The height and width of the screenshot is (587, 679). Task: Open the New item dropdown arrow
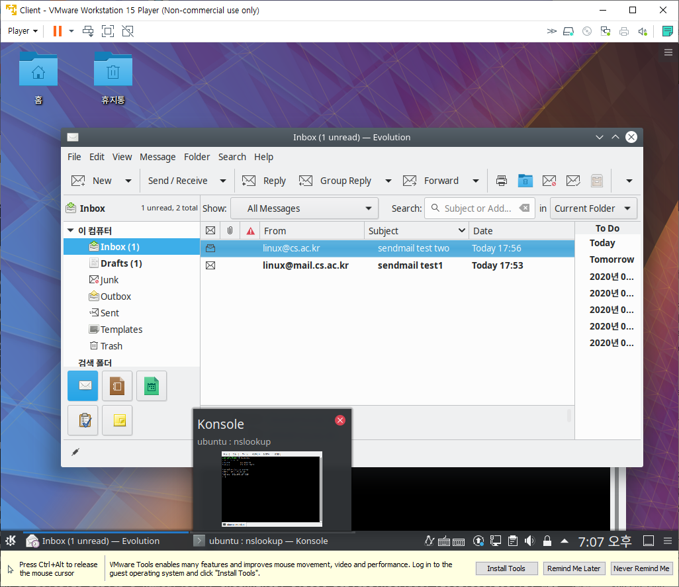128,181
